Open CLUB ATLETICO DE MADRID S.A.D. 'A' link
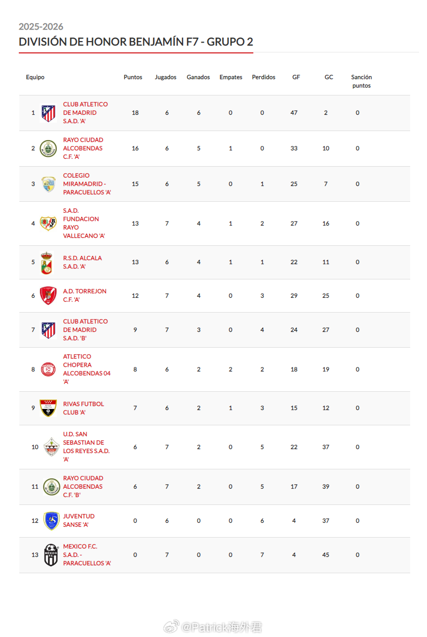The width and height of the screenshot is (427, 637). (x=85, y=113)
